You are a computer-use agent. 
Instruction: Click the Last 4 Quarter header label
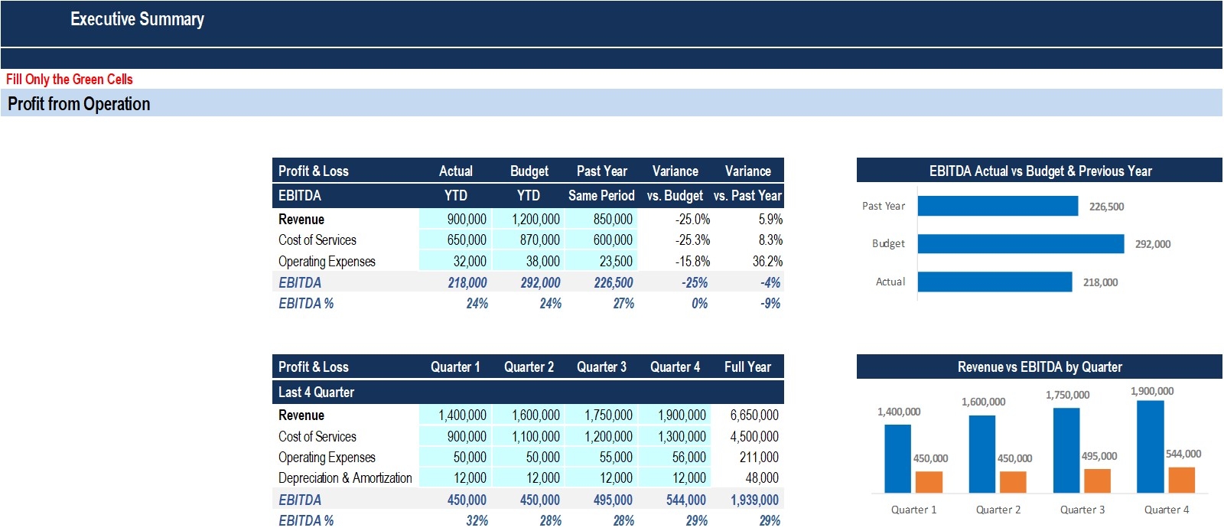tap(316, 393)
